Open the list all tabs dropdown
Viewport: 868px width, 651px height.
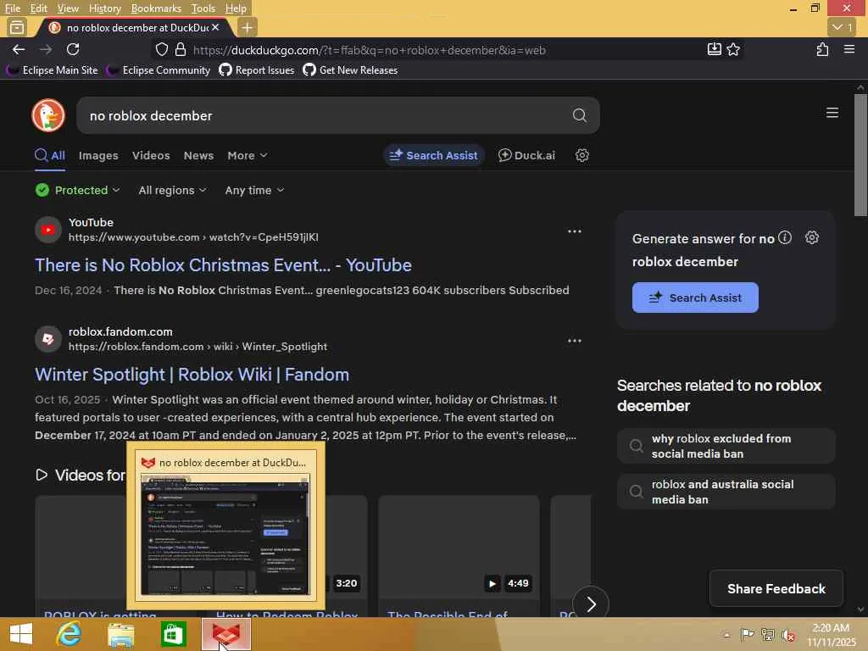coord(843,27)
